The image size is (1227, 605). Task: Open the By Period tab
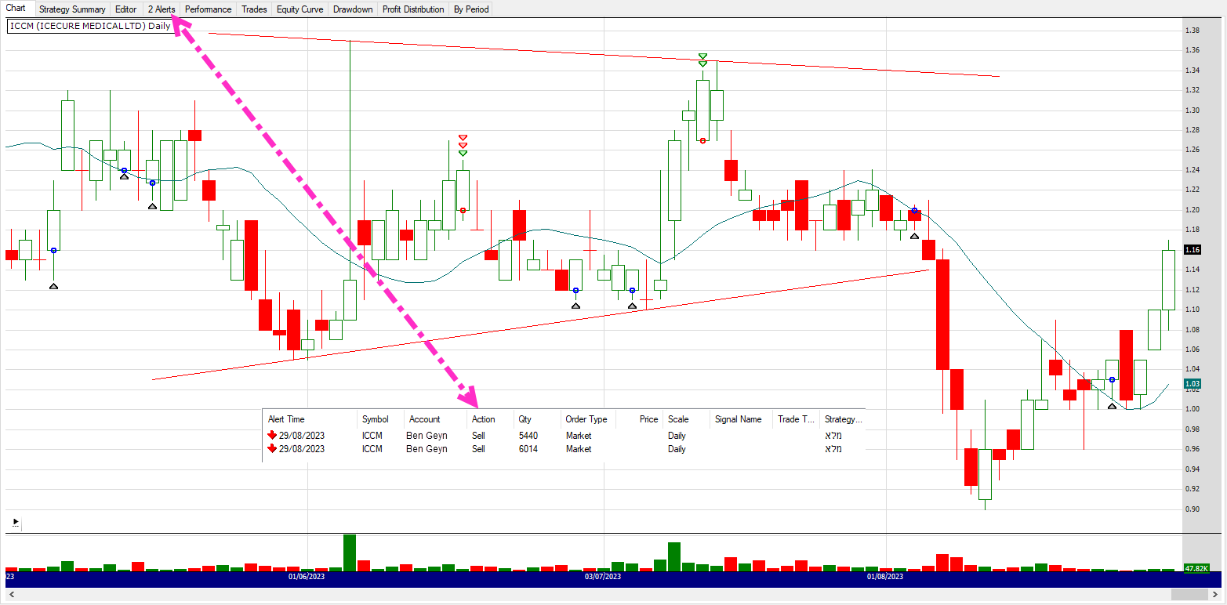coord(471,9)
